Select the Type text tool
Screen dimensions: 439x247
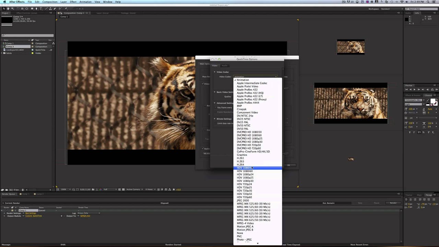tap(41, 9)
